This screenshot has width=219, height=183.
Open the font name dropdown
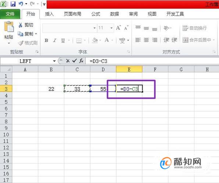[x=94, y=28]
